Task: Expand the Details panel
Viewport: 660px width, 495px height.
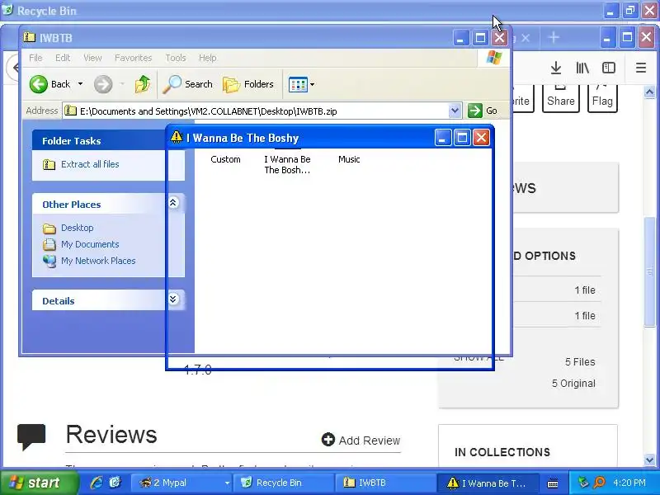Action: click(x=173, y=299)
